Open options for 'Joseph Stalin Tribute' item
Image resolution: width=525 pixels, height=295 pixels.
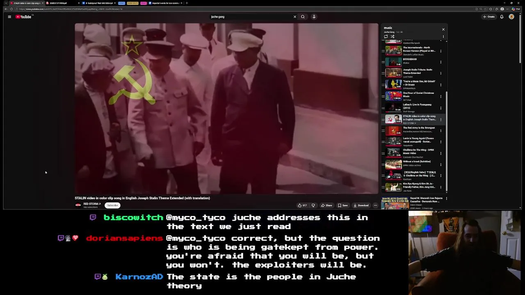441,73
